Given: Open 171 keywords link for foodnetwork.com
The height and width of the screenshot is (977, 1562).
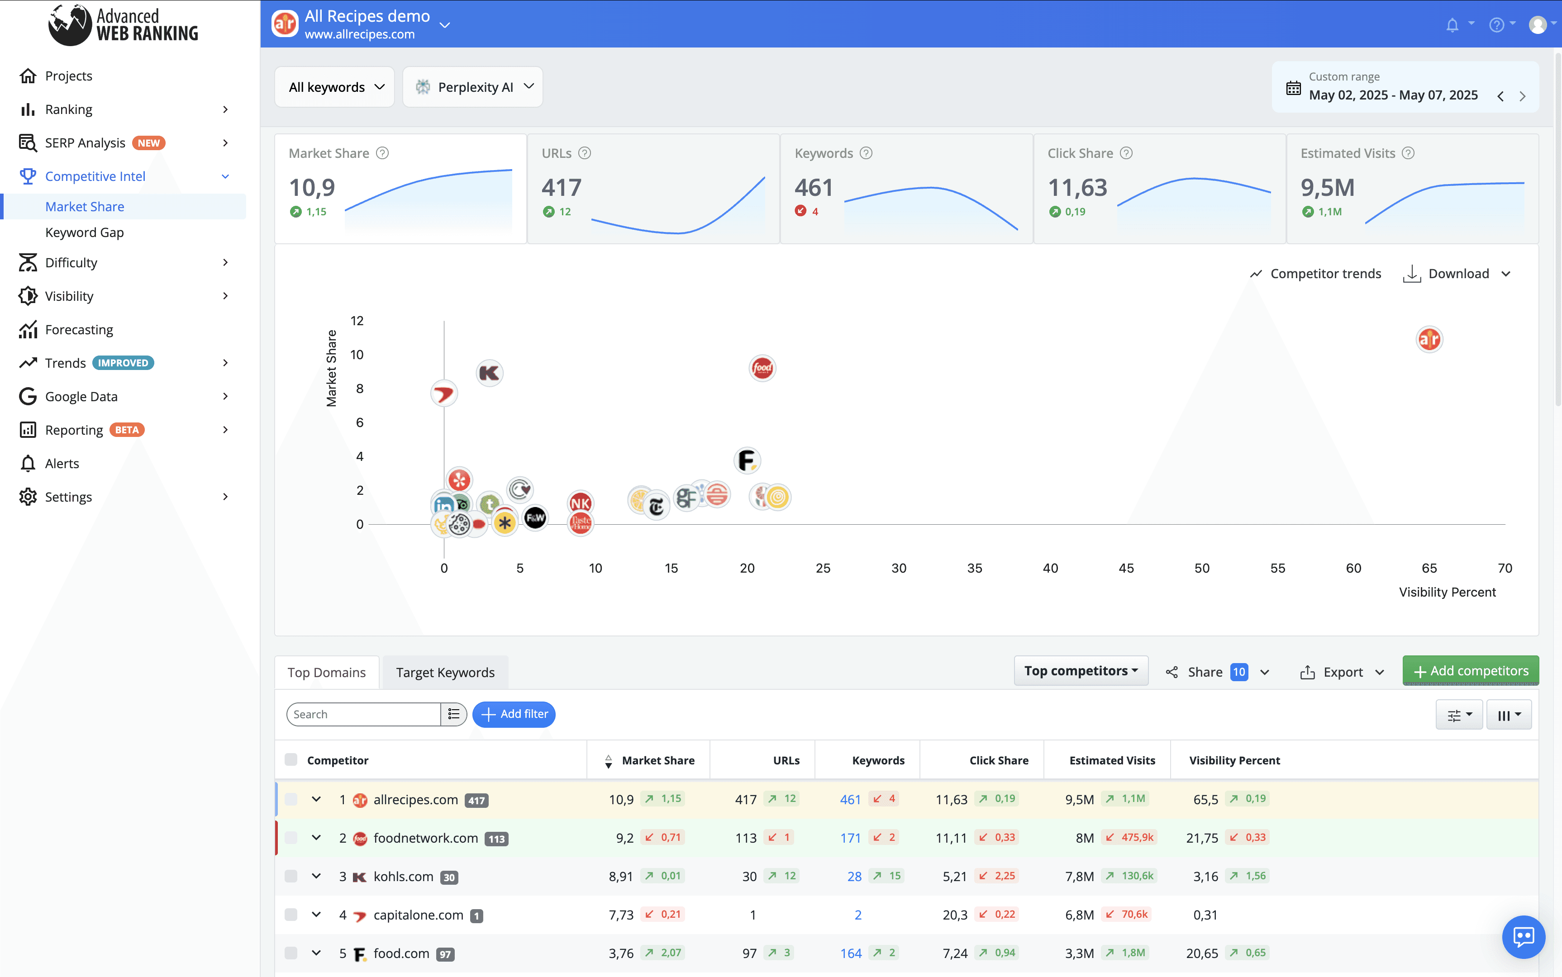Looking at the screenshot, I should 850,838.
